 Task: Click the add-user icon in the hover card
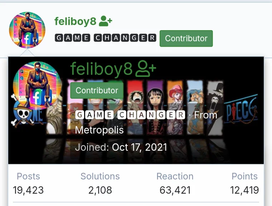pos(146,69)
